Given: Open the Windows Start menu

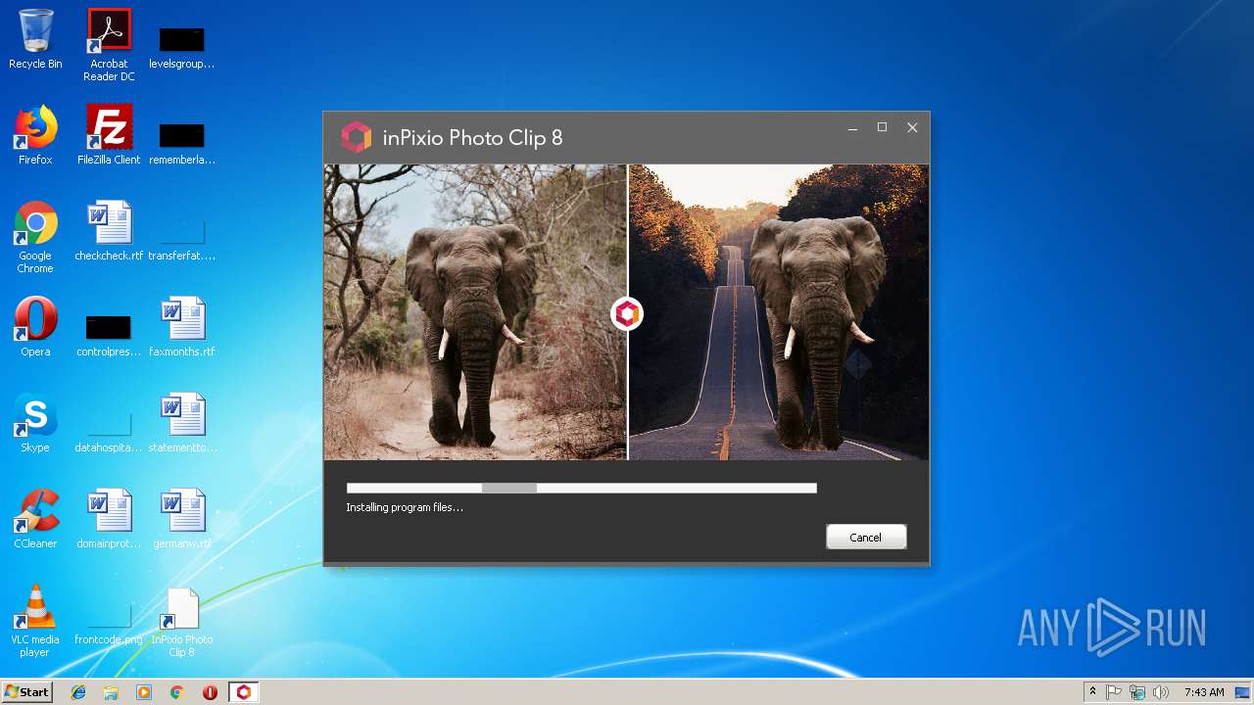Looking at the screenshot, I should (x=27, y=692).
